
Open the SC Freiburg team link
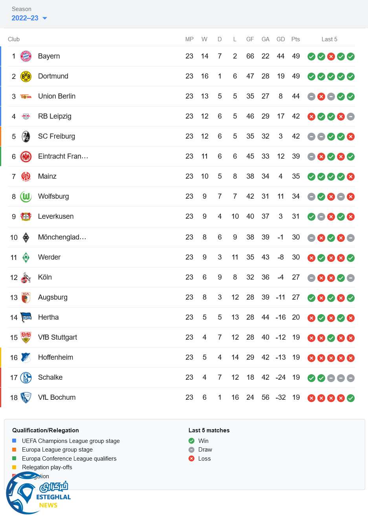pos(57,136)
